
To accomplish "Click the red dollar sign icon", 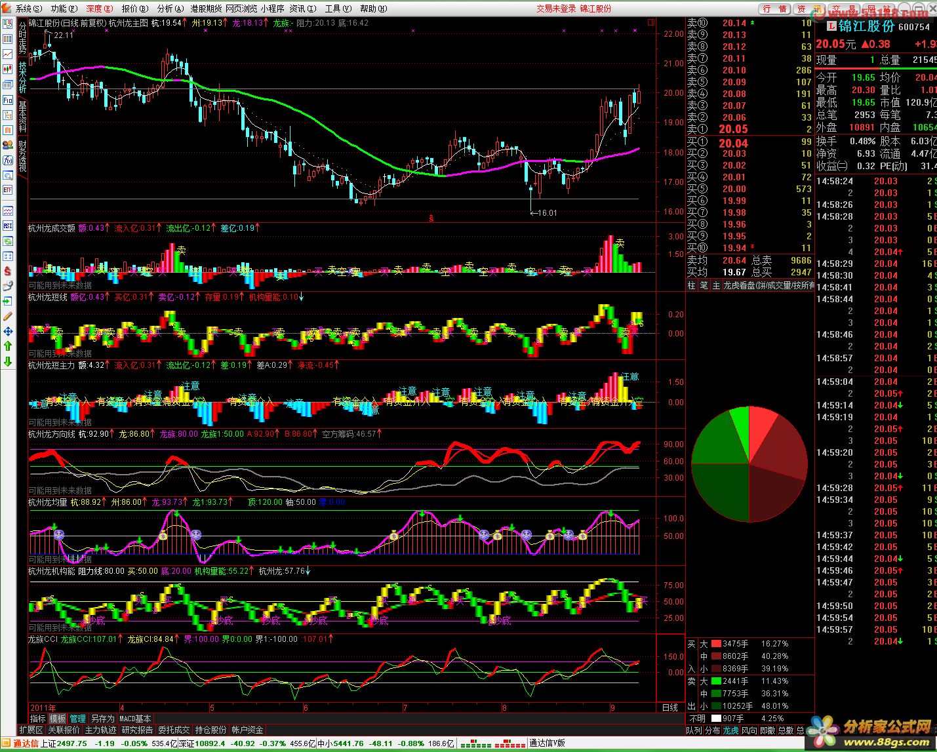I will 8,271.
